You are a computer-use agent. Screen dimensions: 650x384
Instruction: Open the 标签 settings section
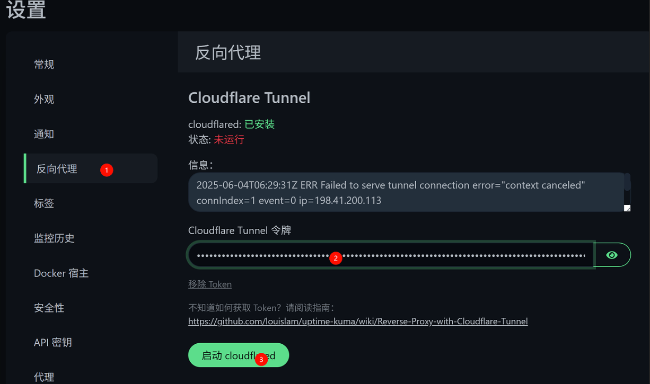coord(44,203)
